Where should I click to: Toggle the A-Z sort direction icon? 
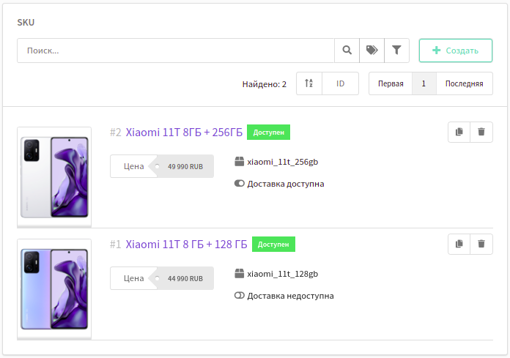click(x=309, y=83)
